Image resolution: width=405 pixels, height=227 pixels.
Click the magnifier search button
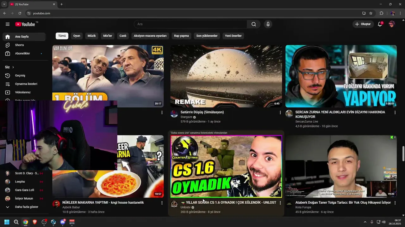point(254,24)
